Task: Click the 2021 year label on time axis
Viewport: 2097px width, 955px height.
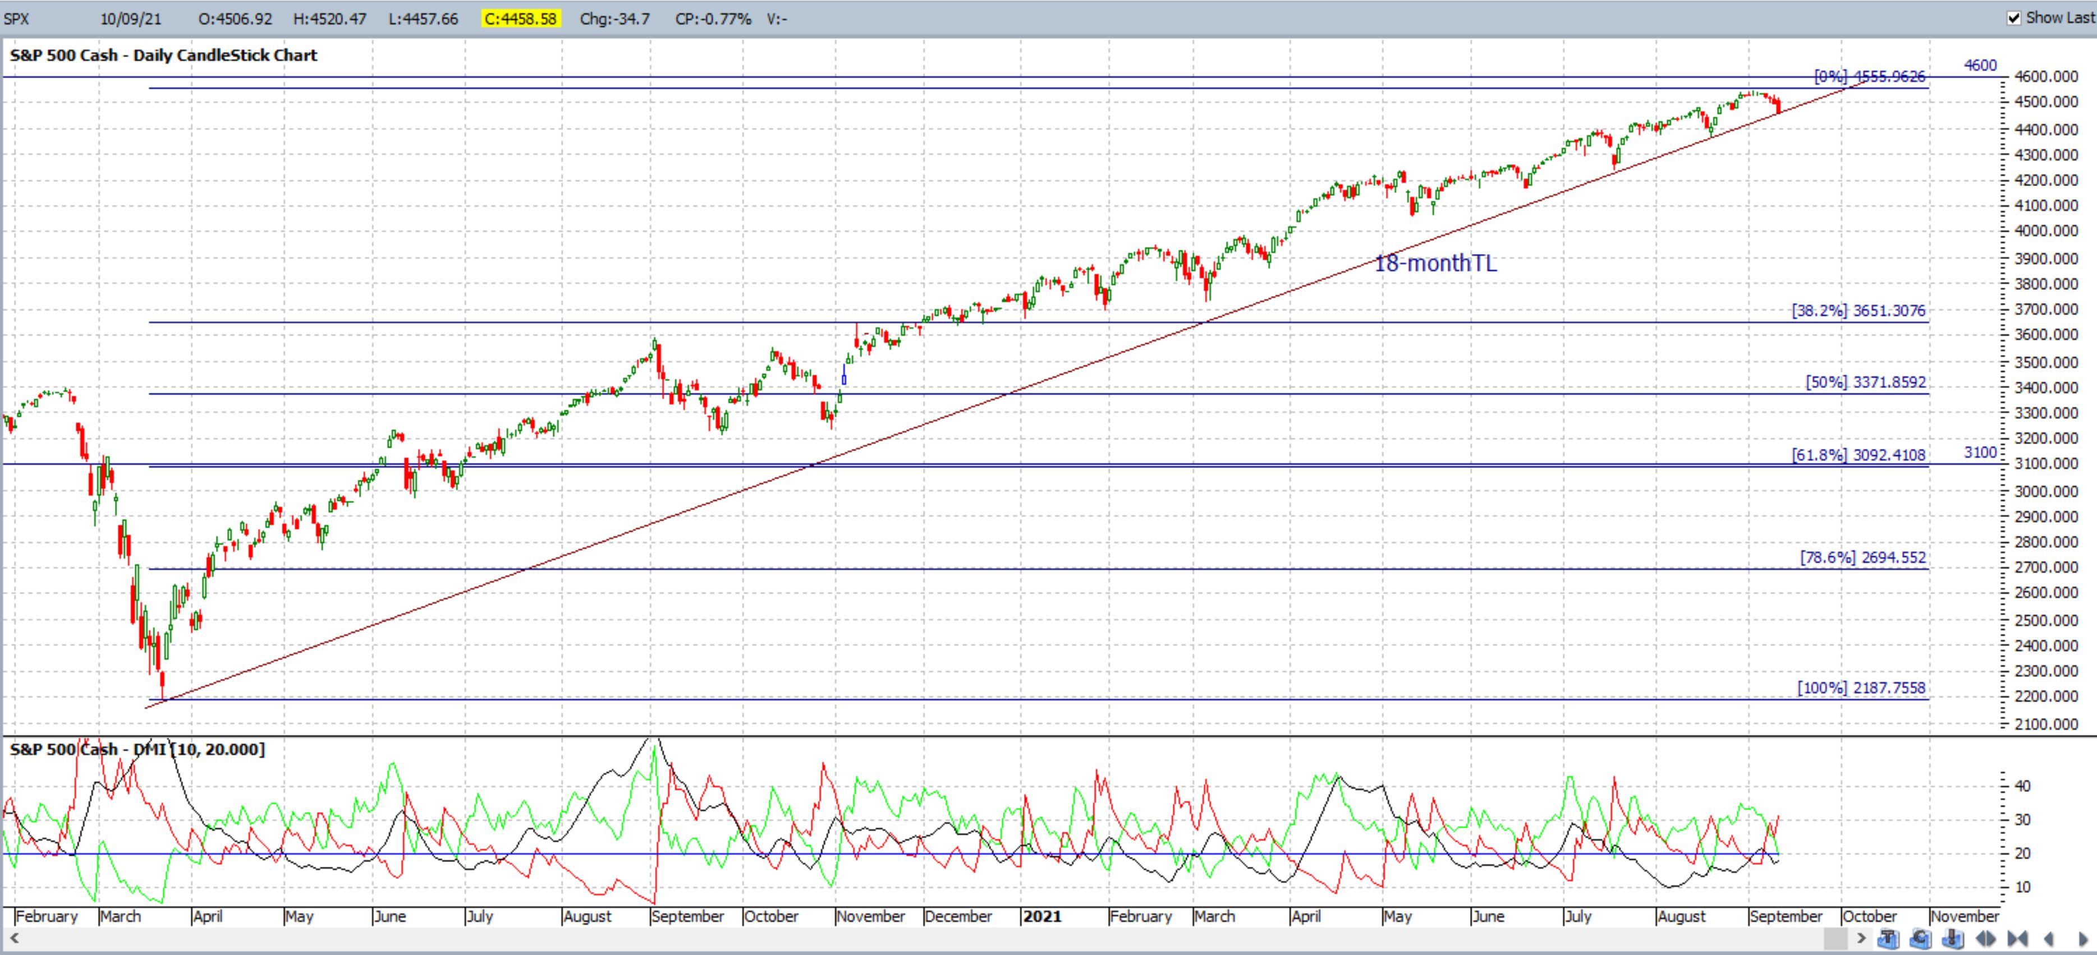Action: 1042,916
